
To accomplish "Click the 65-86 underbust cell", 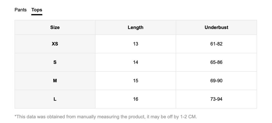I will pos(216,62).
